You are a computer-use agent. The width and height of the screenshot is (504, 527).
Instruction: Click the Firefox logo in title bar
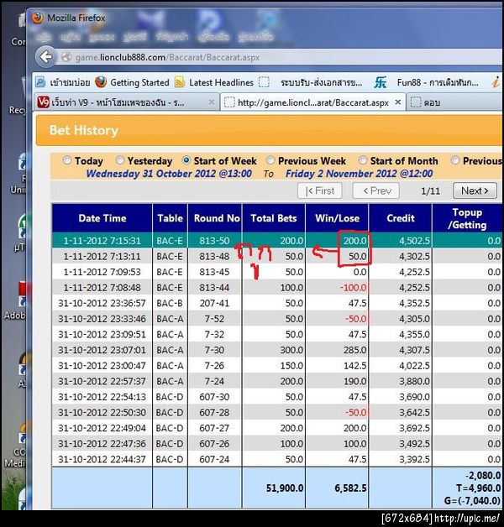click(x=37, y=18)
